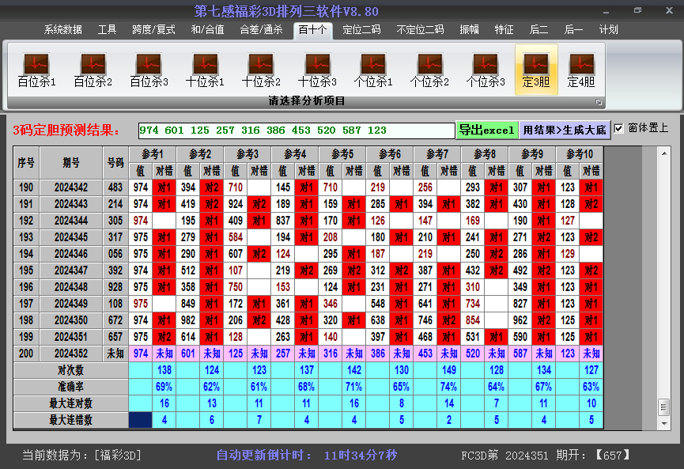Minimize the 第七感福彩3D window
Screen dimensions: 684x469
click(607, 11)
